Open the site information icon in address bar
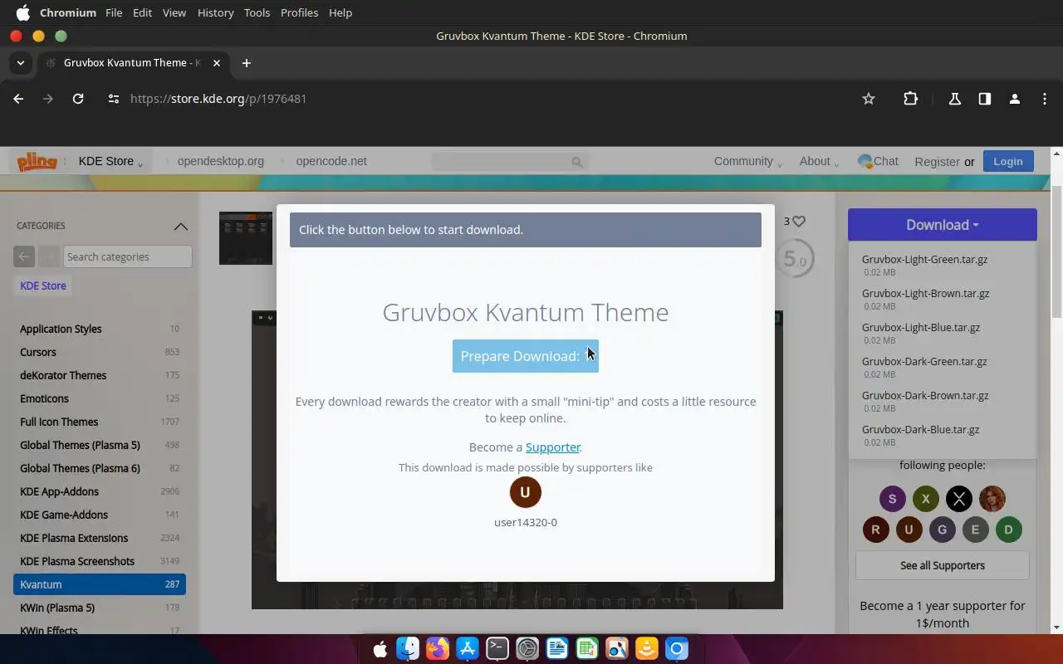This screenshot has height=664, width=1063. [x=114, y=99]
